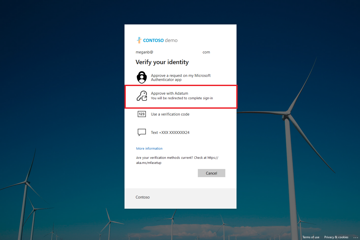Click the Verify your identity heading

point(162,62)
